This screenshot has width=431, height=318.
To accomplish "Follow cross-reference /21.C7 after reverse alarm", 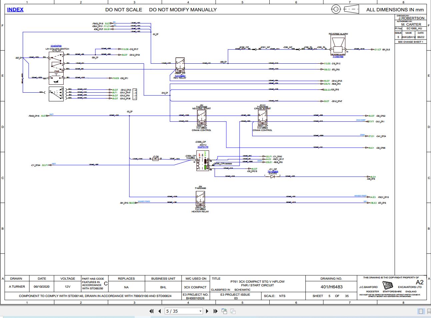I will (x=377, y=49).
